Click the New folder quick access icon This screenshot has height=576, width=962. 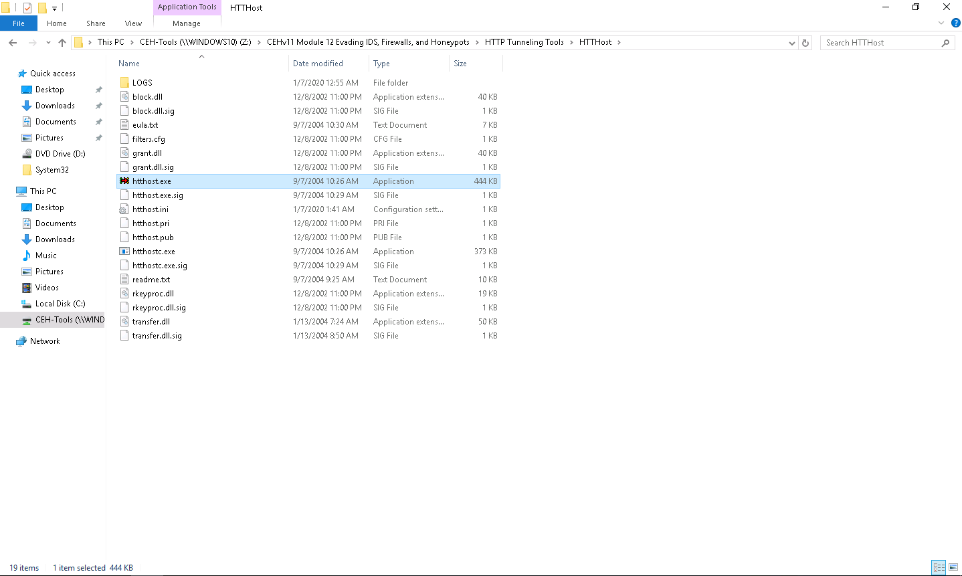click(x=42, y=8)
